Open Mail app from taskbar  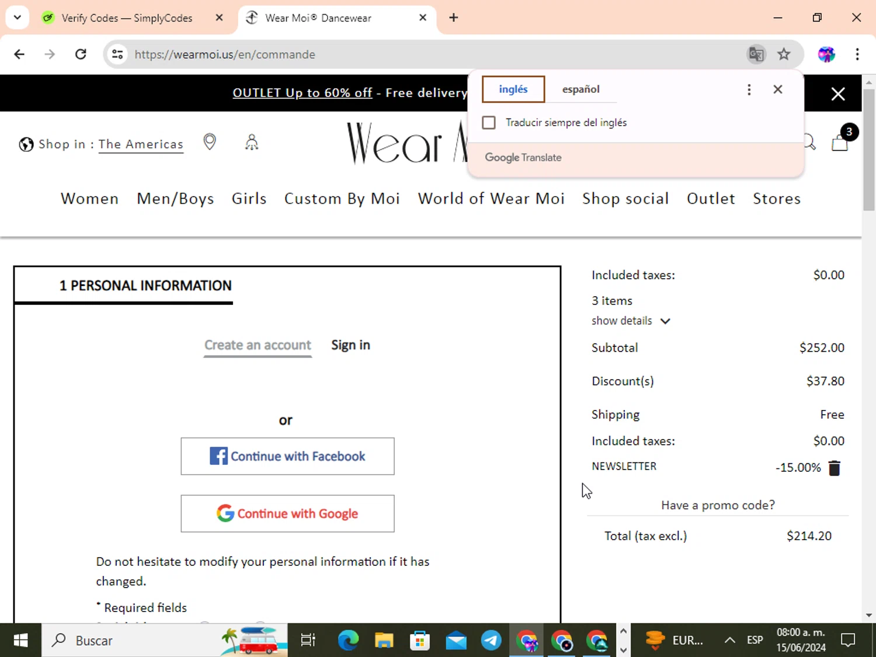456,641
